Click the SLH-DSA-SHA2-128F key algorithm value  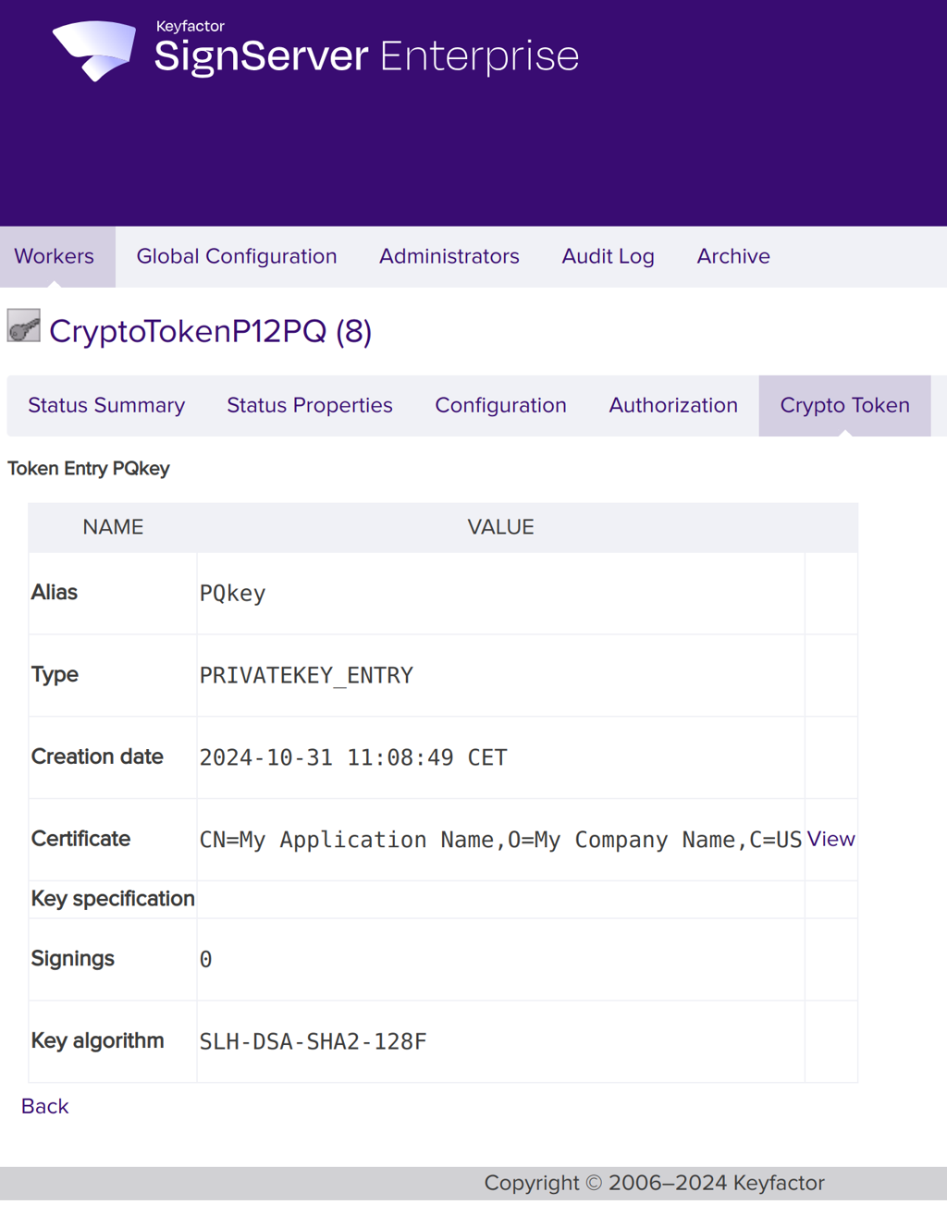(x=313, y=1041)
